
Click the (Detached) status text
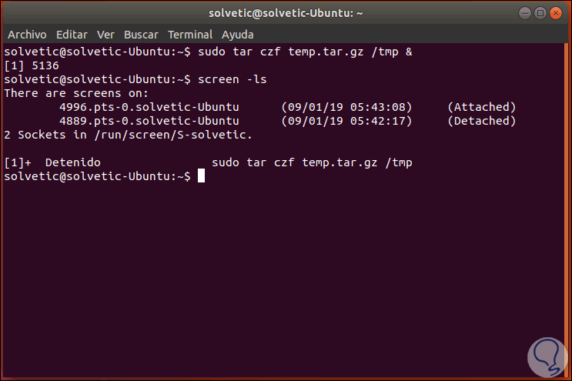[481, 121]
